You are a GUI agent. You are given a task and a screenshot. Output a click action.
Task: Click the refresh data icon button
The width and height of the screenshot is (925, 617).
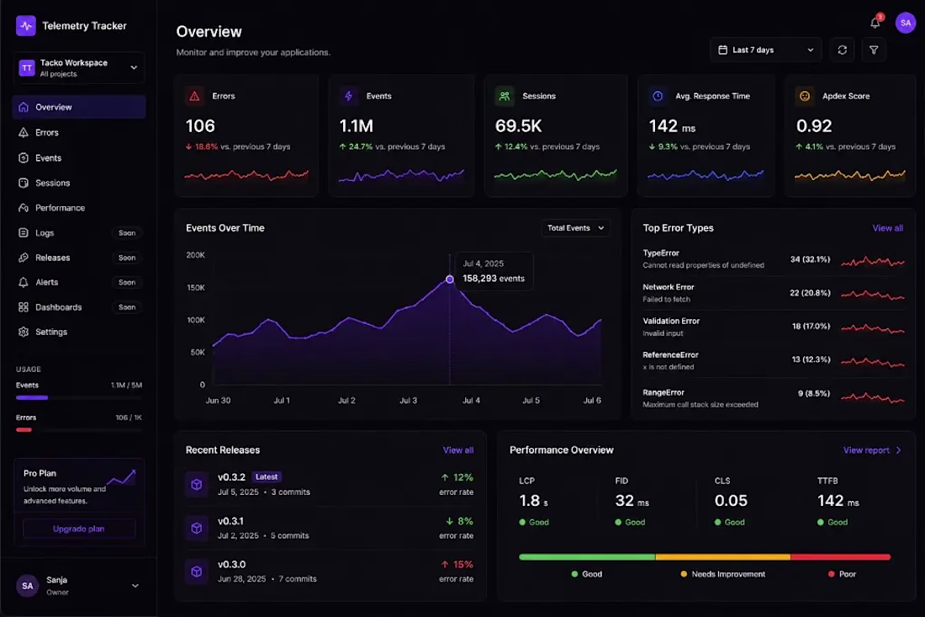click(x=843, y=51)
